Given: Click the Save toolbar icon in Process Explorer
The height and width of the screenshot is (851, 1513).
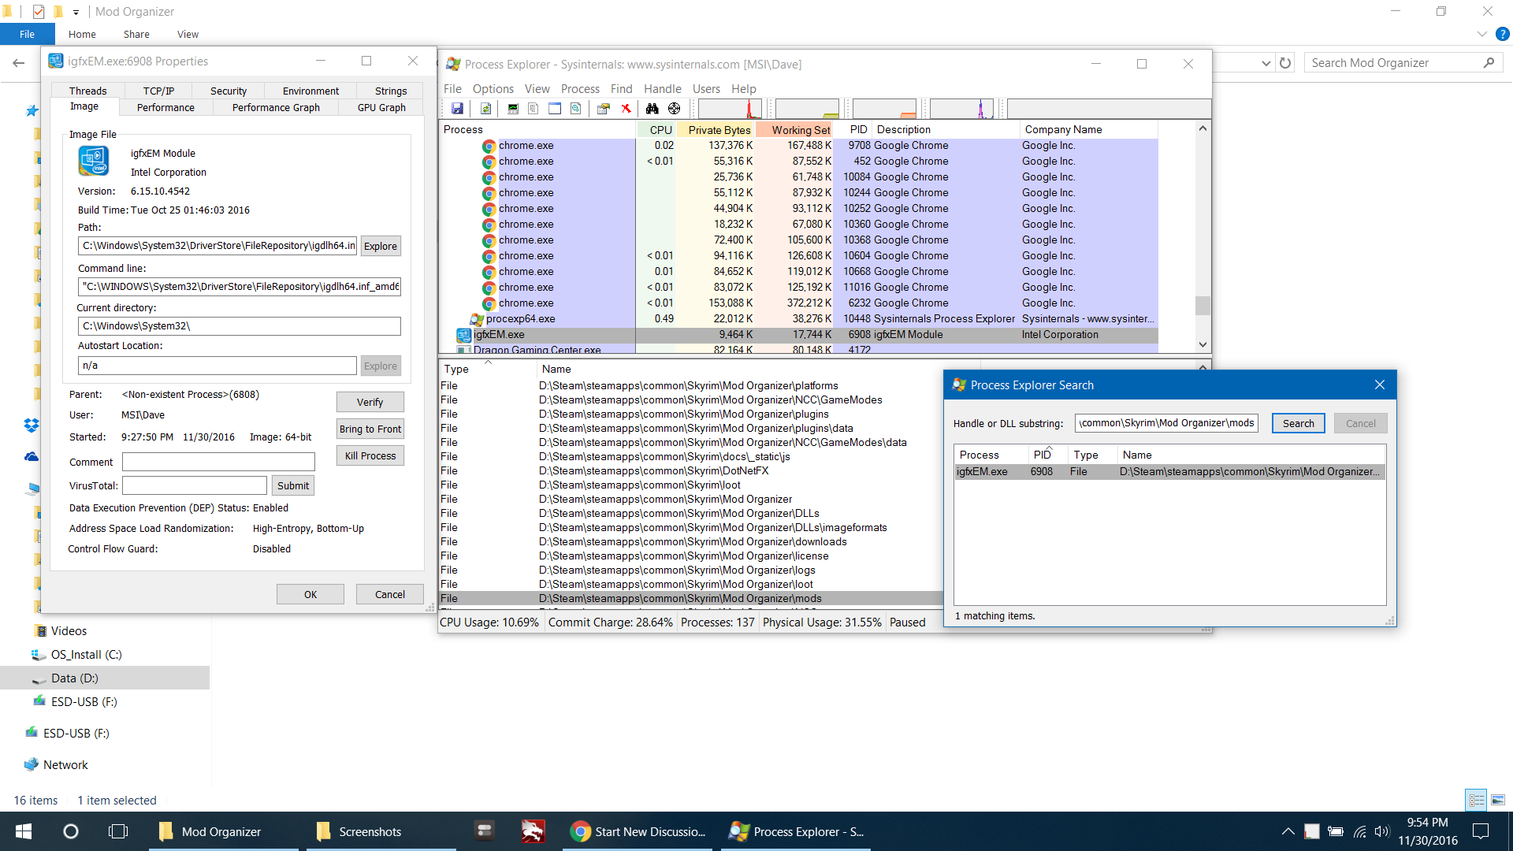Looking at the screenshot, I should click(457, 109).
